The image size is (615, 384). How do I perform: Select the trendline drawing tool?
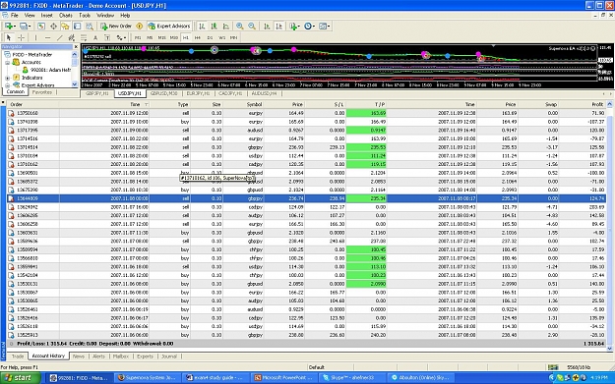pos(59,37)
